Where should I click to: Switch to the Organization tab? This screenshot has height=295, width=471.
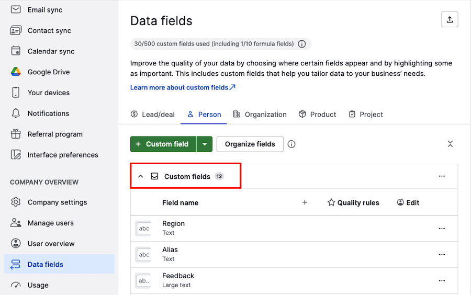[260, 115]
